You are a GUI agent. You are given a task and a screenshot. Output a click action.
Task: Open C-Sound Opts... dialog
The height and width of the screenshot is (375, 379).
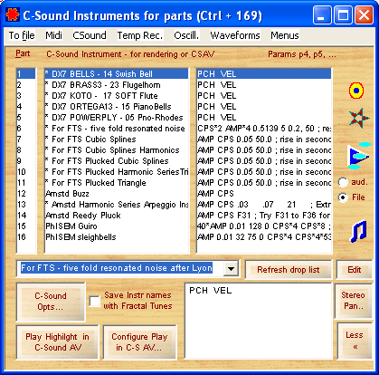click(51, 302)
